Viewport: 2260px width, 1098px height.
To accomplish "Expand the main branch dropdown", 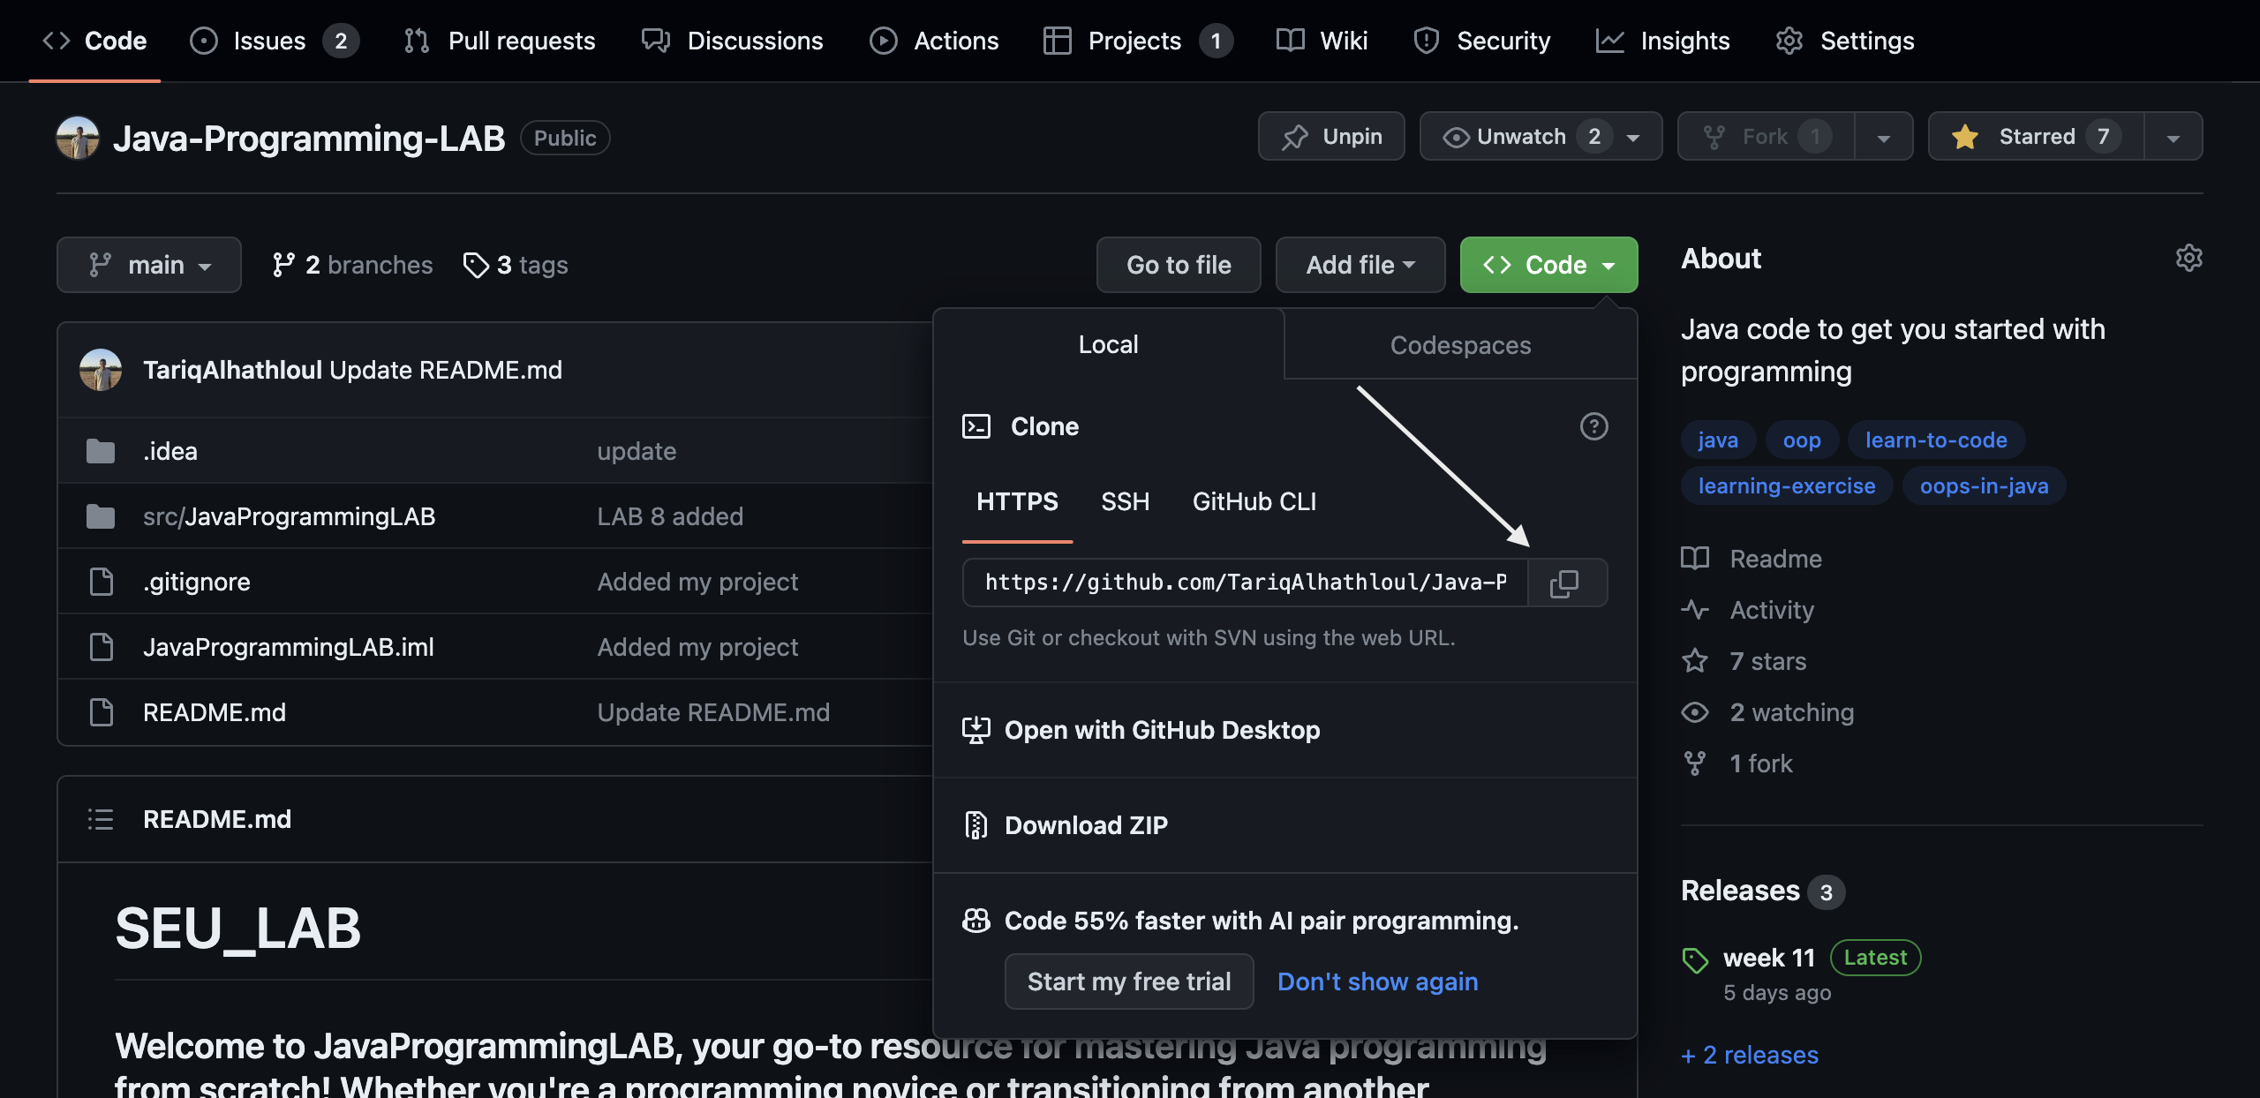I will 148,265.
